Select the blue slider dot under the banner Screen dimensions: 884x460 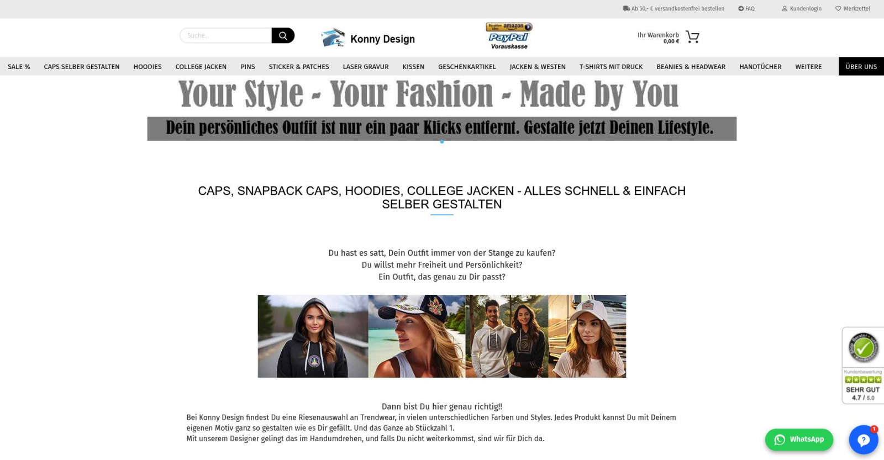click(442, 142)
